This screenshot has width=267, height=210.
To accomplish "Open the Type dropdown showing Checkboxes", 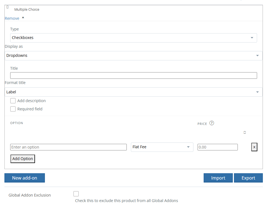I will [133, 38].
